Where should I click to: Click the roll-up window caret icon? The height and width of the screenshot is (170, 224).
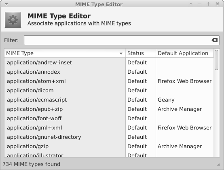click(191, 4)
